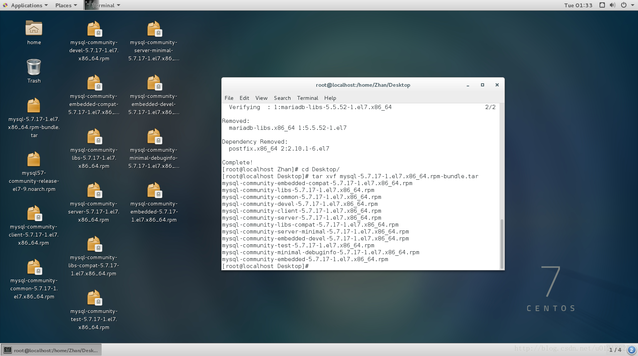Click the taskbar entry root@localhost:/home/Zhan/Desk...
Viewport: 638px width, 356px height.
click(51, 350)
